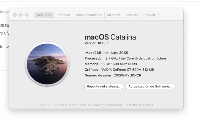This screenshot has width=203, height=119.
Task: Go to the Memoria tab
Action: [114, 15]
